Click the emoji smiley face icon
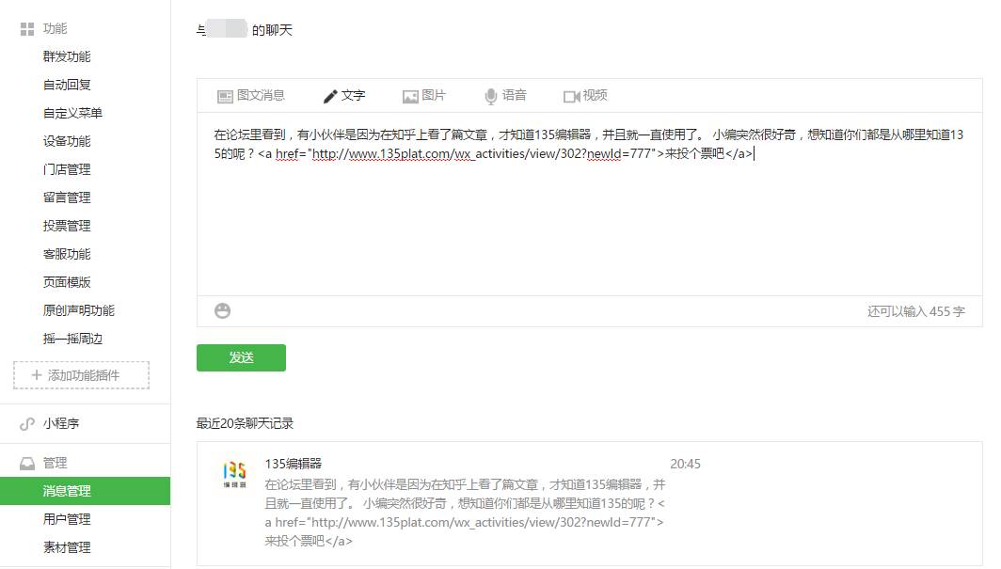Image resolution: width=1001 pixels, height=569 pixels. pyautogui.click(x=222, y=310)
